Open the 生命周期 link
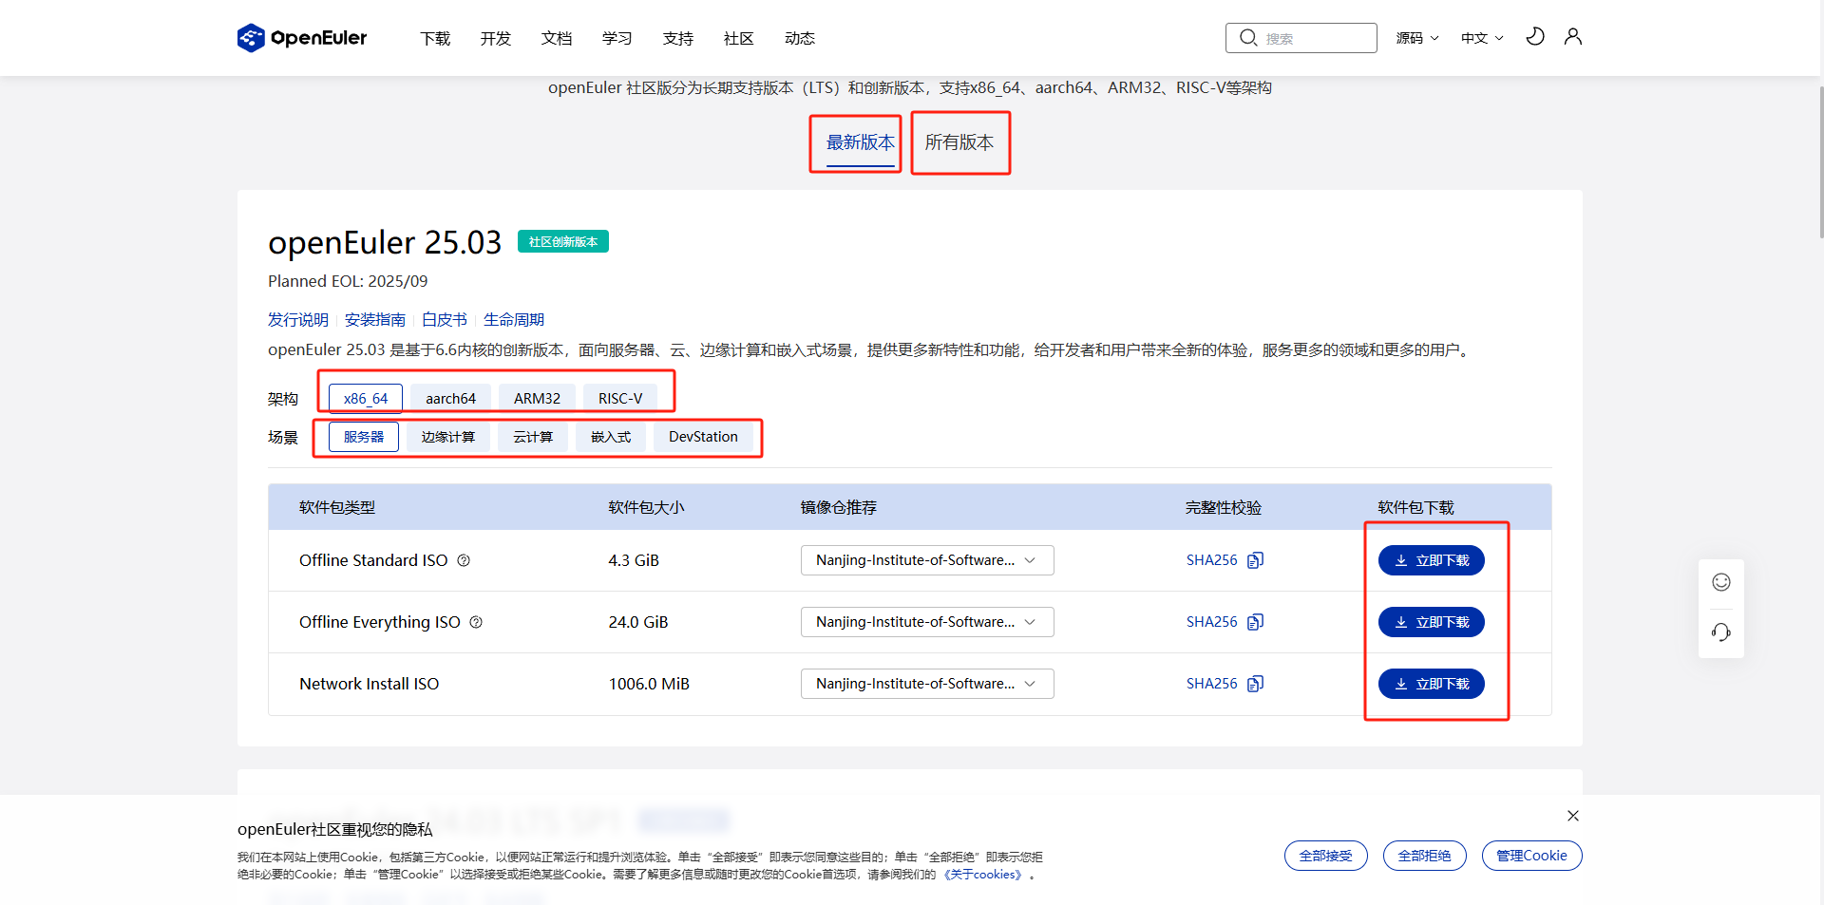1824x905 pixels. click(x=514, y=320)
